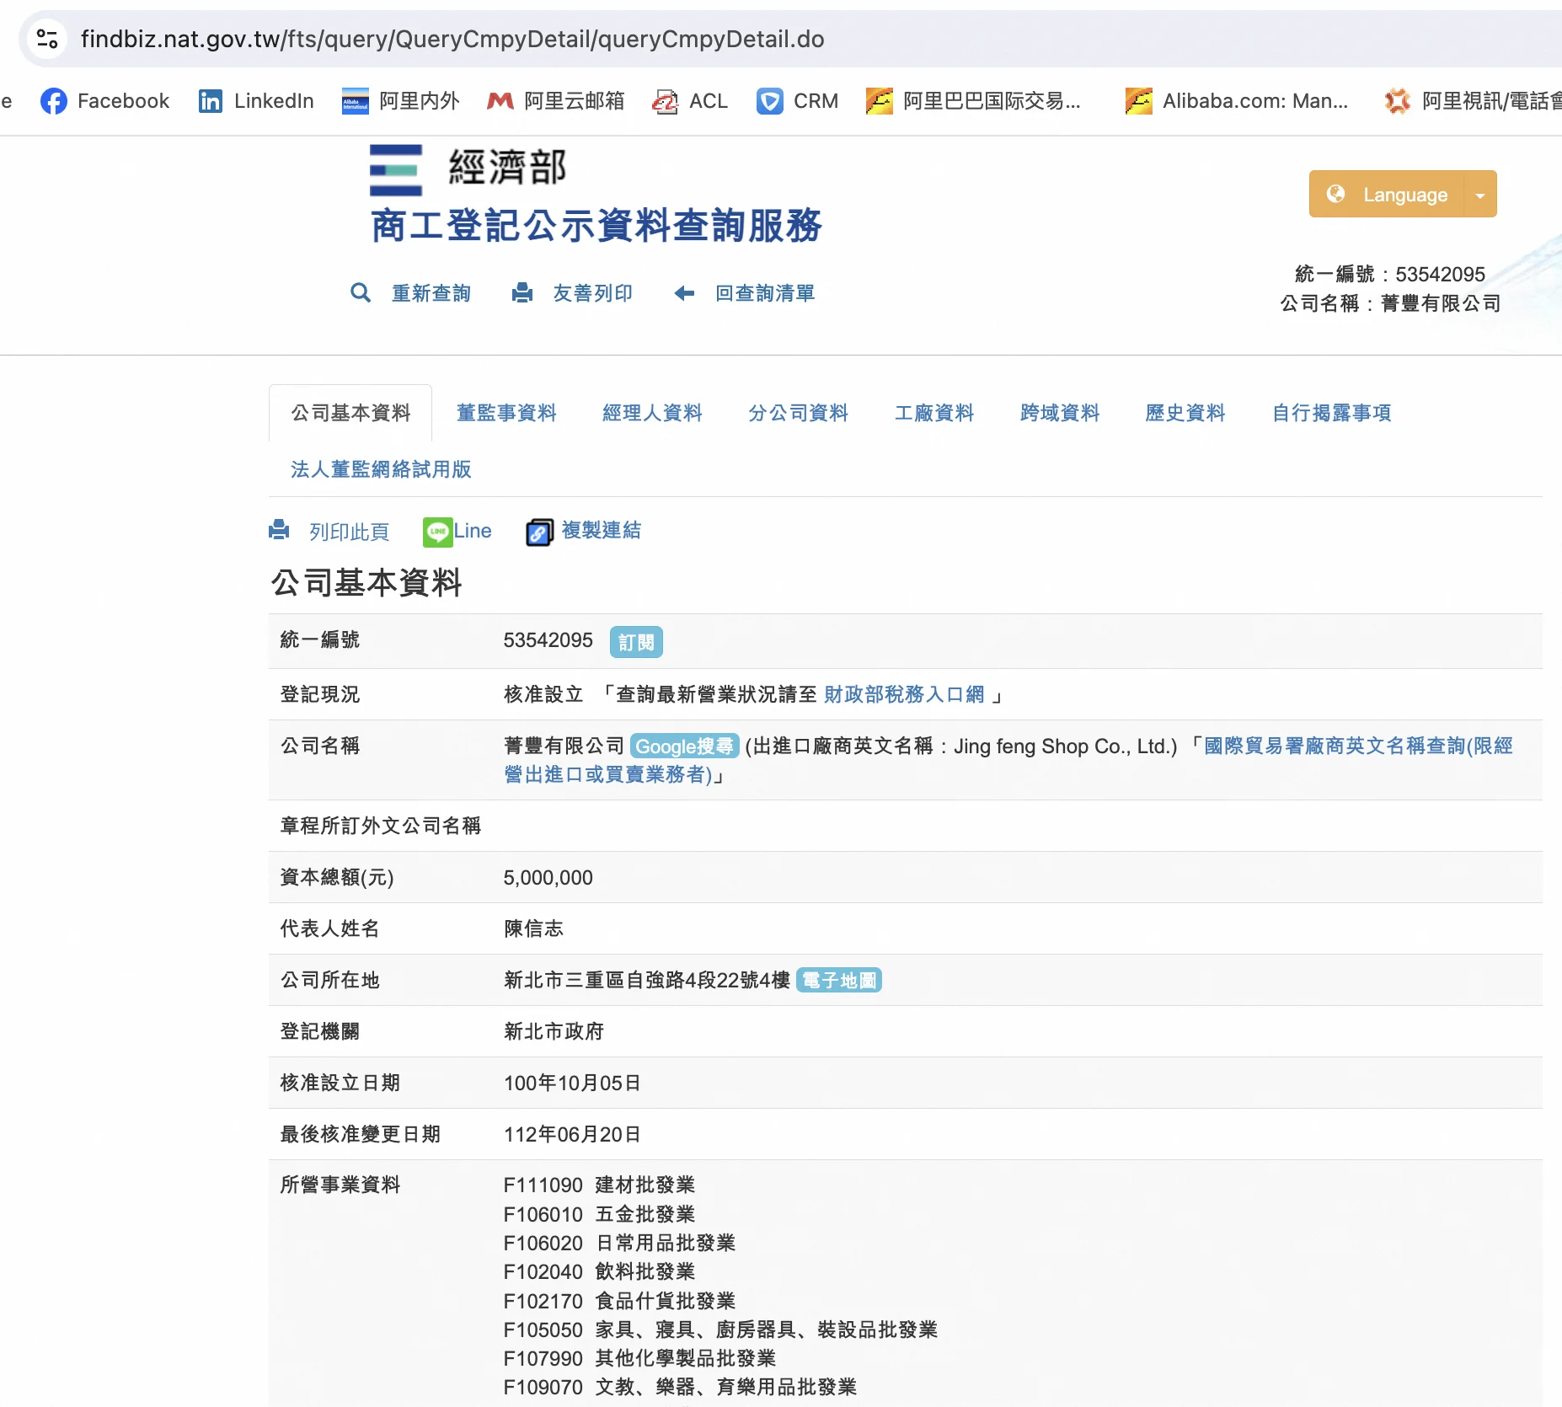
Task: Select the 工廠資料 tab
Action: [x=933, y=413]
